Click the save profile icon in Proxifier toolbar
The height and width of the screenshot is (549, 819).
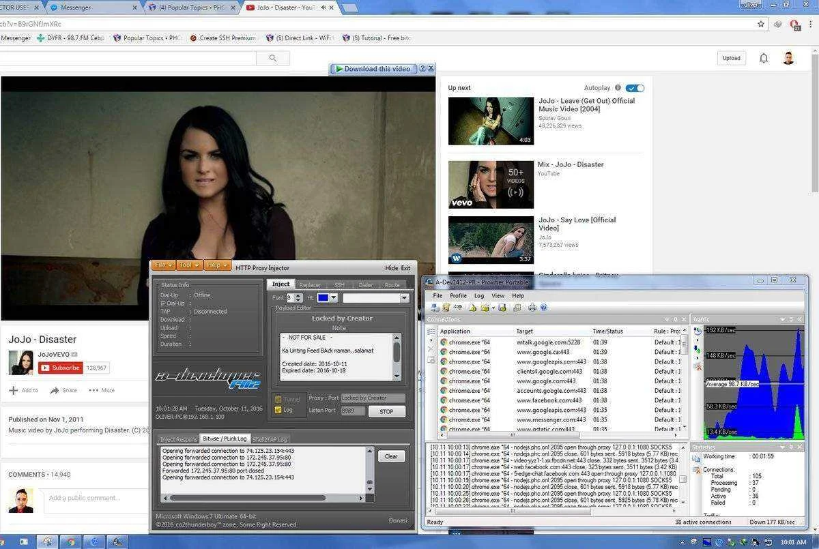[x=502, y=308]
